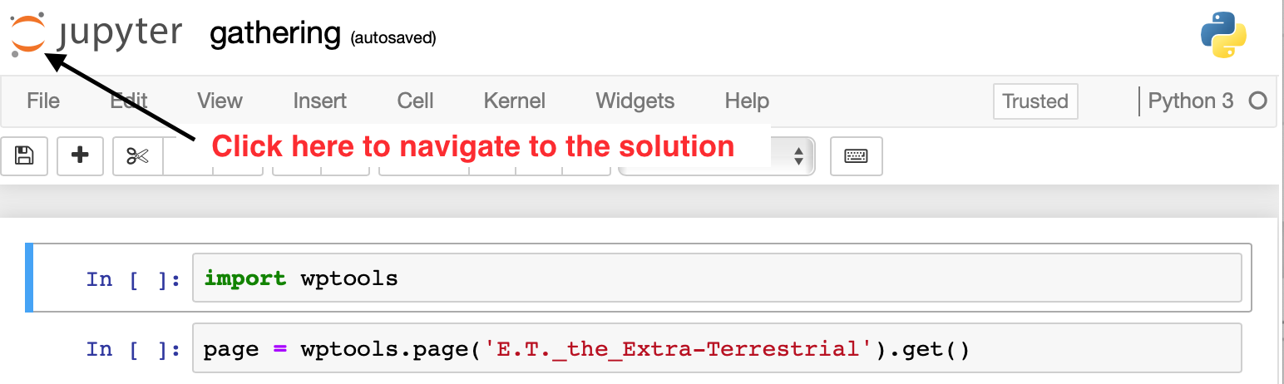Toggle the Trusted notebook button
This screenshot has width=1284, height=384.
coord(1035,101)
